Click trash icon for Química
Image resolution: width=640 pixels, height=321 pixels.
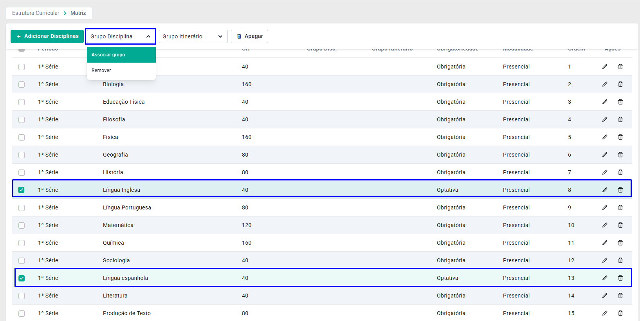[x=620, y=243]
